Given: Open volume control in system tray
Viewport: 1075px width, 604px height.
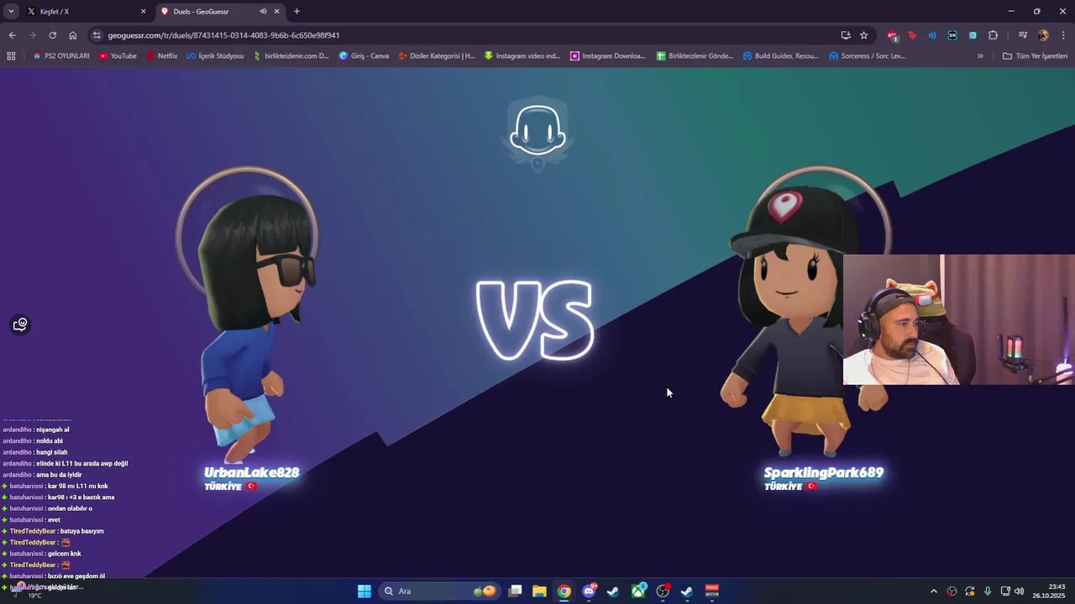Looking at the screenshot, I should (x=1020, y=591).
